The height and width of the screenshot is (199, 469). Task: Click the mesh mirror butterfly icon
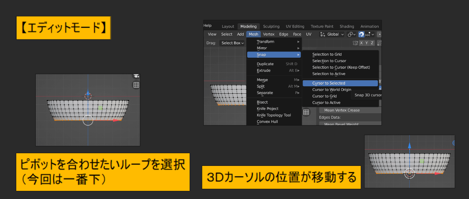click(x=355, y=43)
